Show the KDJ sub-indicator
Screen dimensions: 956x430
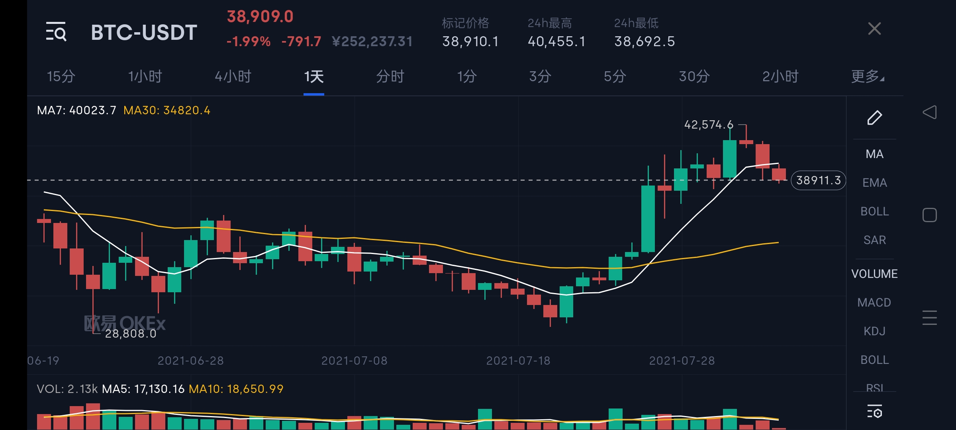coord(874,331)
